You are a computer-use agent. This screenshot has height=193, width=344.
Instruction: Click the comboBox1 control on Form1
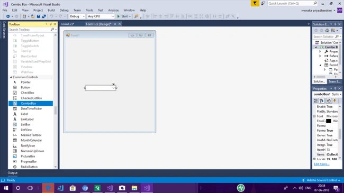pyautogui.click(x=101, y=88)
